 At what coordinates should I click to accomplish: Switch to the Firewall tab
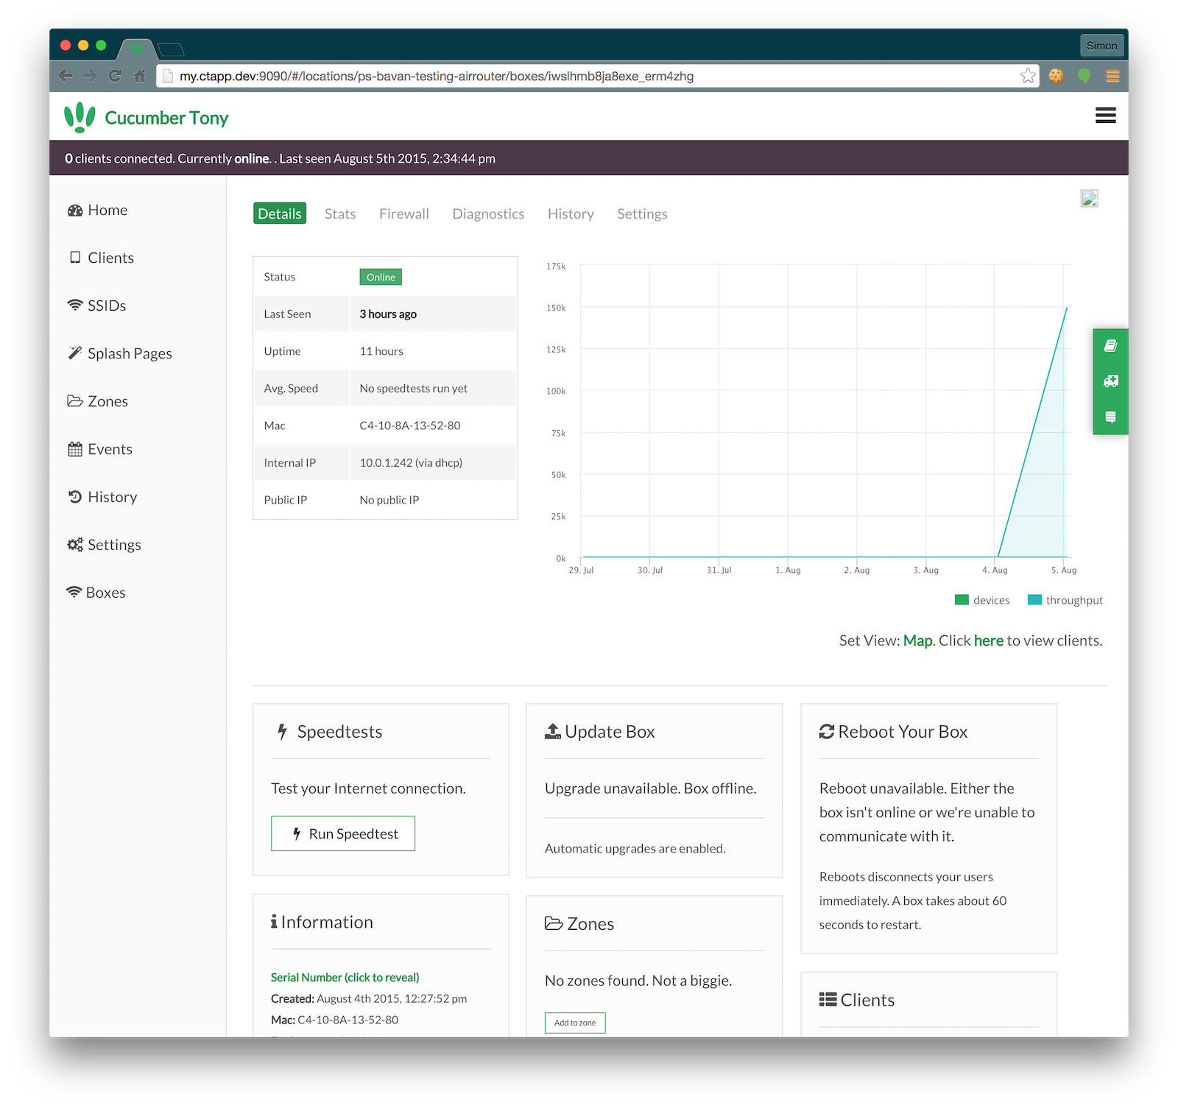403,214
